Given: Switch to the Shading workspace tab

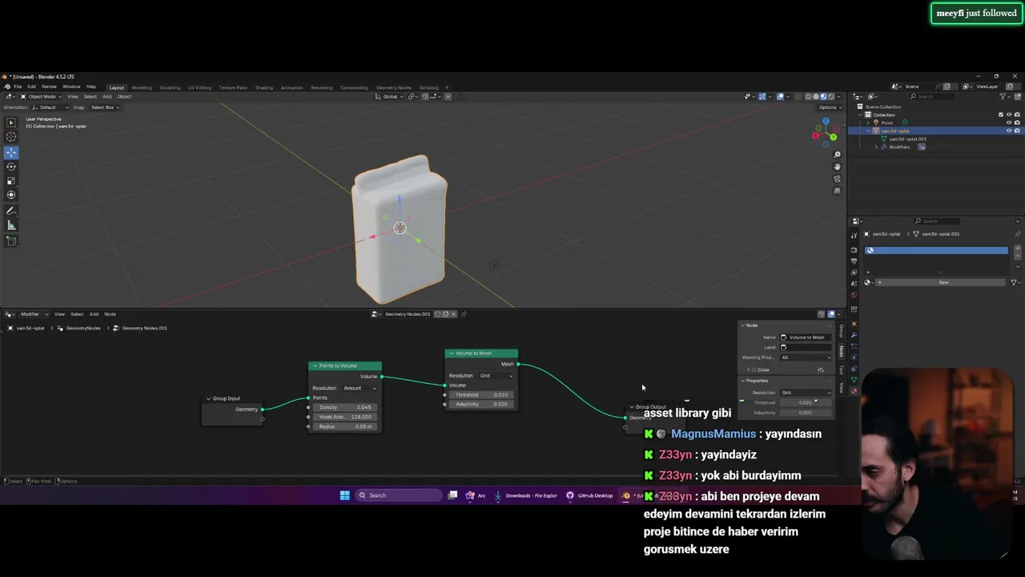Looking at the screenshot, I should [263, 87].
